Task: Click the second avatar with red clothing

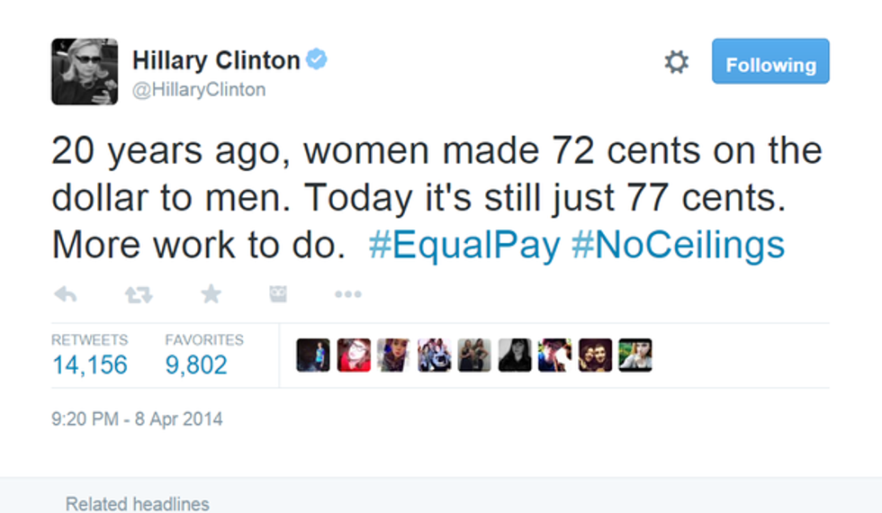Action: coord(354,355)
